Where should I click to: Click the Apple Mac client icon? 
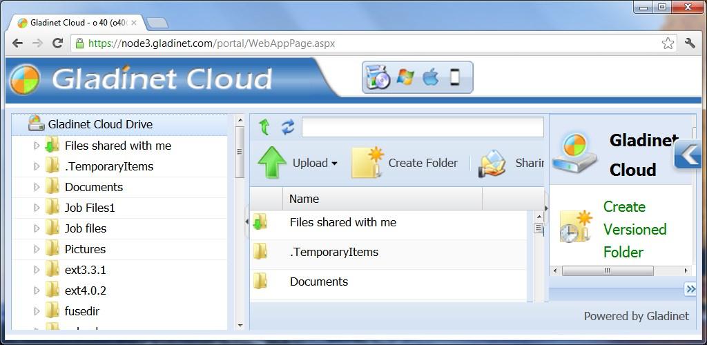pyautogui.click(x=431, y=77)
